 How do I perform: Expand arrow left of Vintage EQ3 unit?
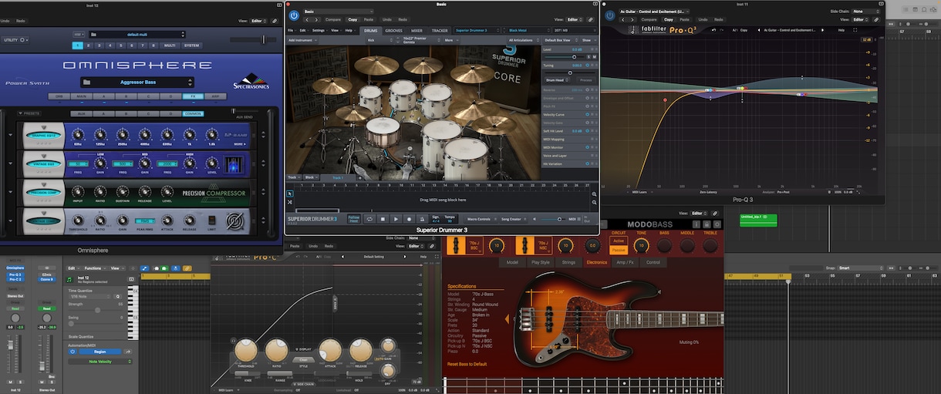(x=11, y=163)
